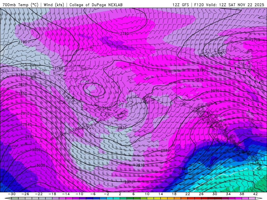Click the 34 color scale label
Viewport: 267px width, 200px height.
point(228,194)
